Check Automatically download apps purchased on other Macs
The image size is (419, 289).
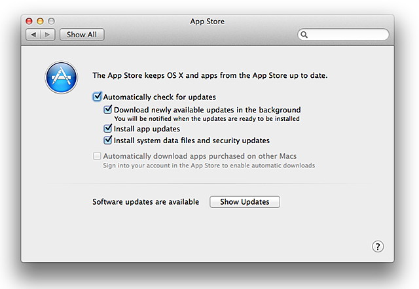[97, 156]
